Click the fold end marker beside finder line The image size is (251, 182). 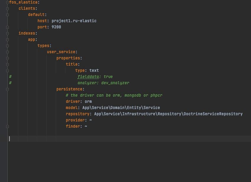(x=7, y=126)
